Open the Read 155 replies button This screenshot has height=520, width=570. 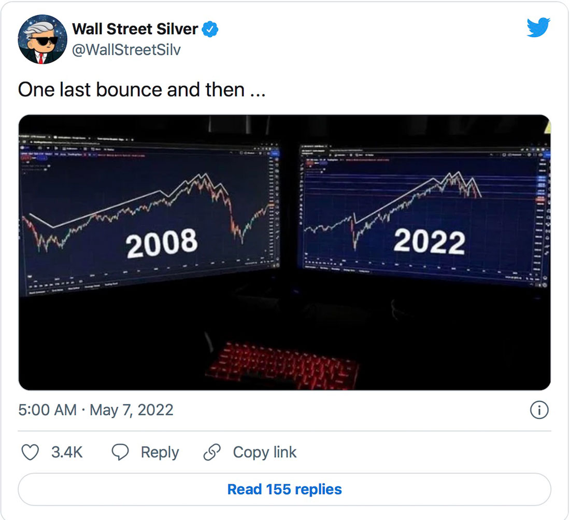[x=284, y=489]
